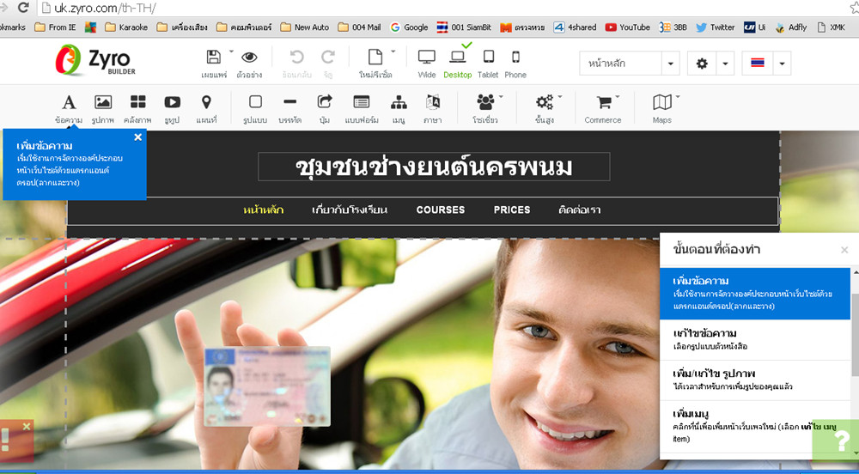Expand the new/reset options small arrow
The height and width of the screenshot is (474, 859).
(x=393, y=52)
